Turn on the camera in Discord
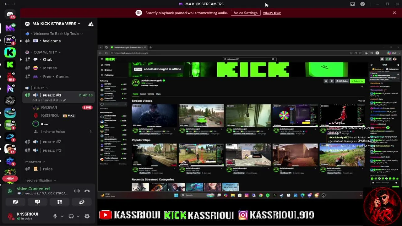The height and width of the screenshot is (226, 402). coord(15,202)
